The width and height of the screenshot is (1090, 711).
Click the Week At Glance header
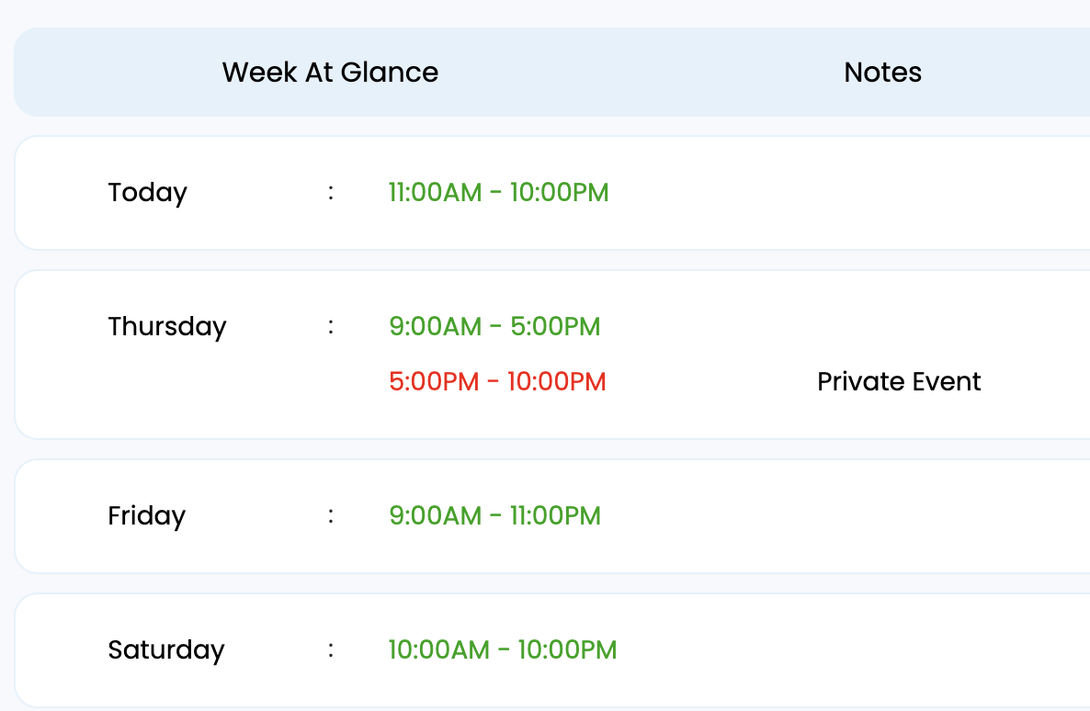[x=330, y=72]
